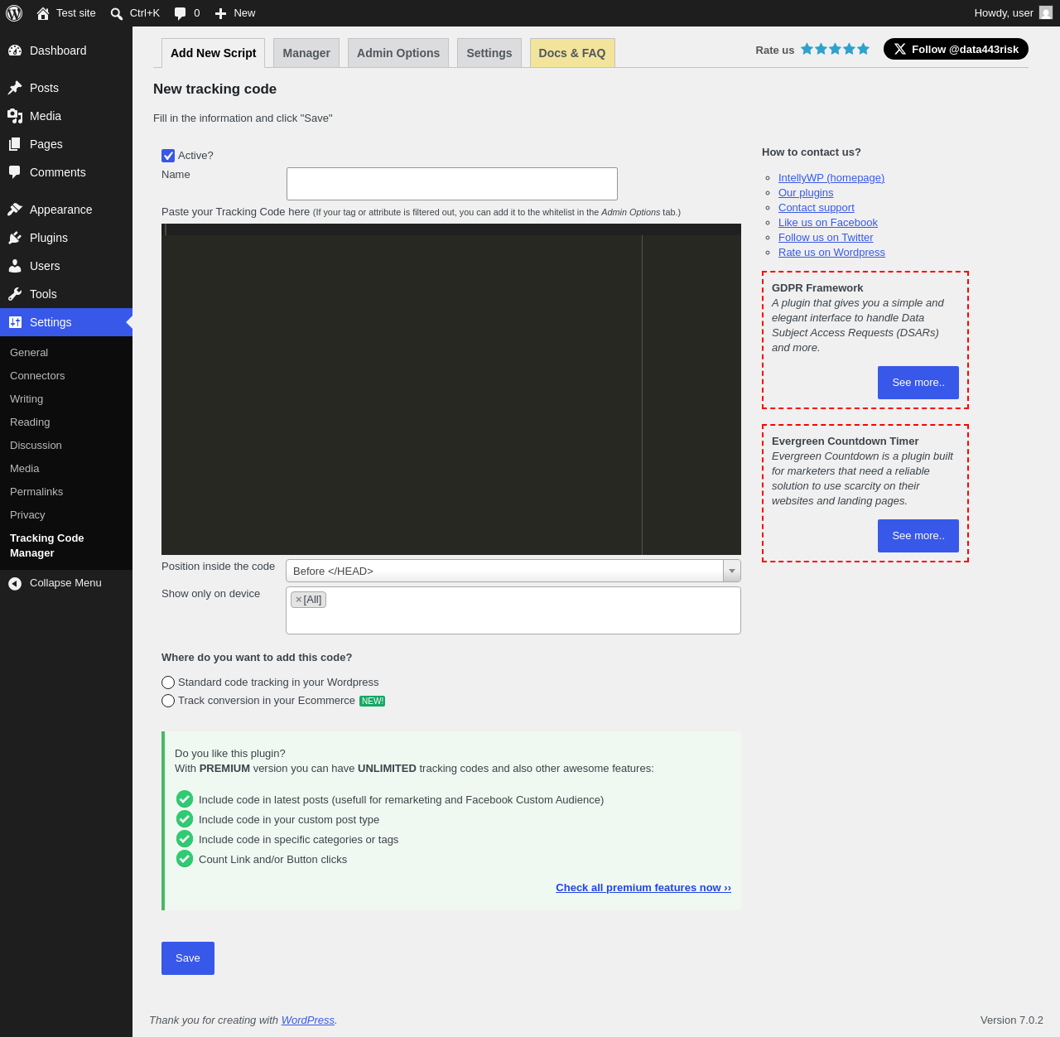Viewport: 1060px width, 1037px height.
Task: Click the X logo in Follow button
Action: pyautogui.click(x=900, y=49)
